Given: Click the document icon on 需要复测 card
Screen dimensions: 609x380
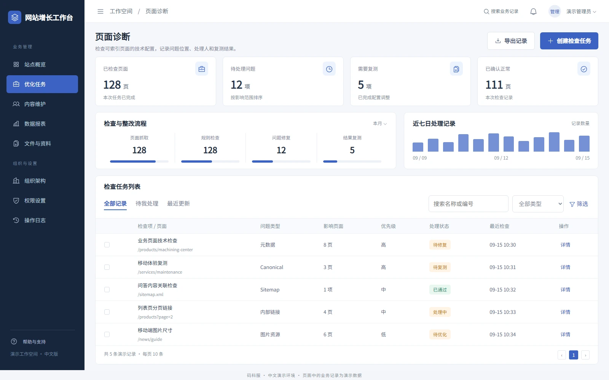Looking at the screenshot, I should coord(456,69).
